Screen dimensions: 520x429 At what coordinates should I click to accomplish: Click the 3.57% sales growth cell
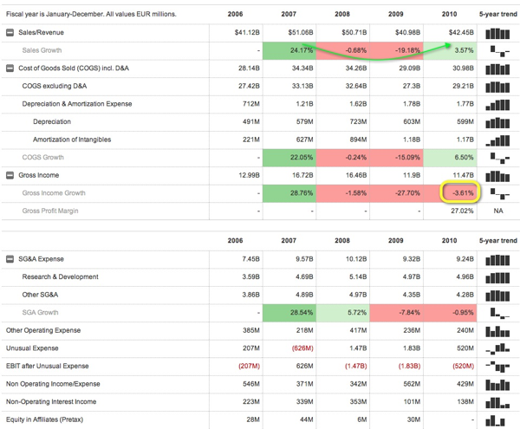[x=451, y=50]
